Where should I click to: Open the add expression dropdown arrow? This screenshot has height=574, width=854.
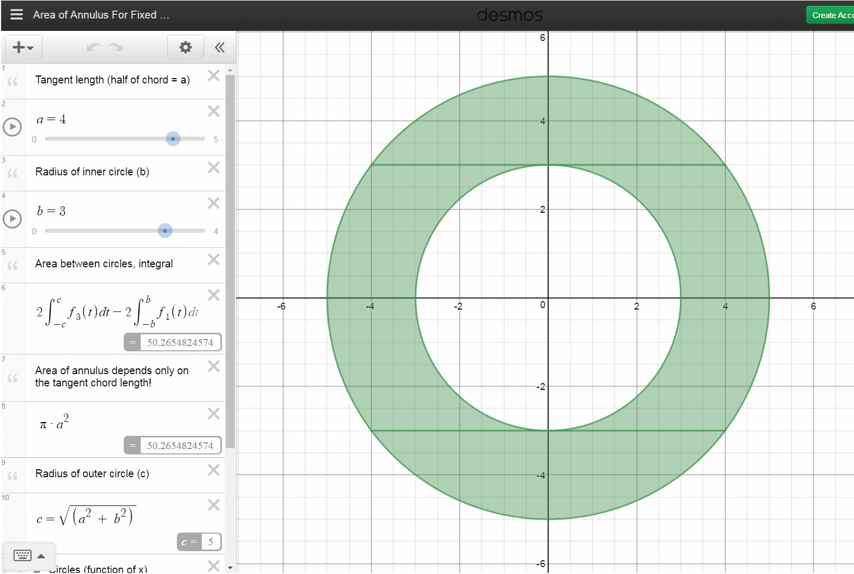point(30,48)
